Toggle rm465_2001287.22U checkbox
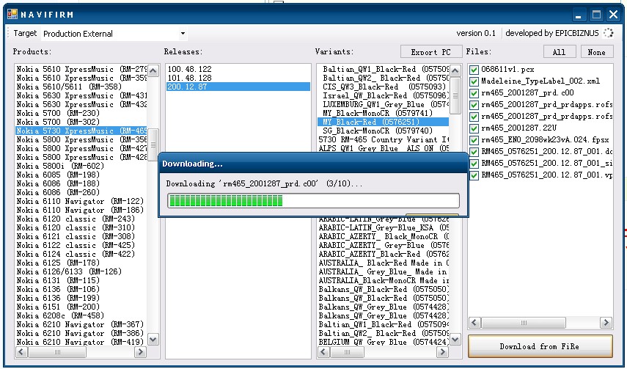The height and width of the screenshot is (369, 627). tap(474, 128)
